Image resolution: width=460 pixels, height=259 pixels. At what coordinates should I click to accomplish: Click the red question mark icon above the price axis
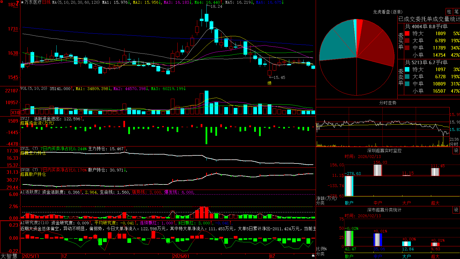pyautogui.click(x=18, y=2)
